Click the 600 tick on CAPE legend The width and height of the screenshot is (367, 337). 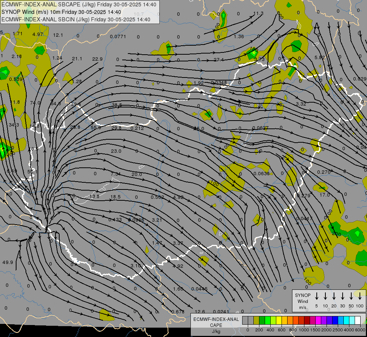tap(282, 330)
